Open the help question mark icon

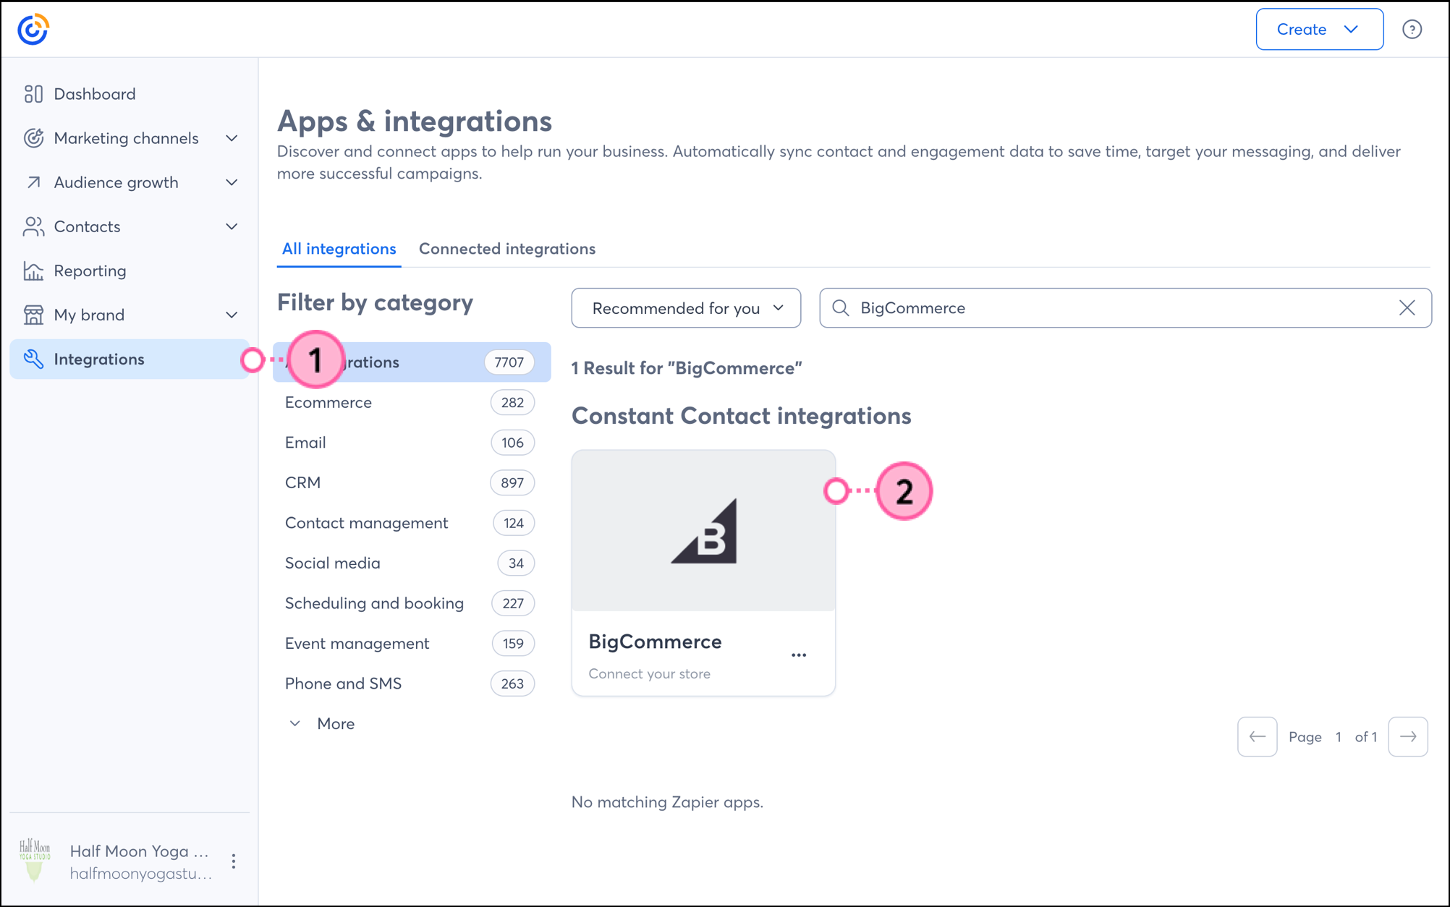point(1412,30)
